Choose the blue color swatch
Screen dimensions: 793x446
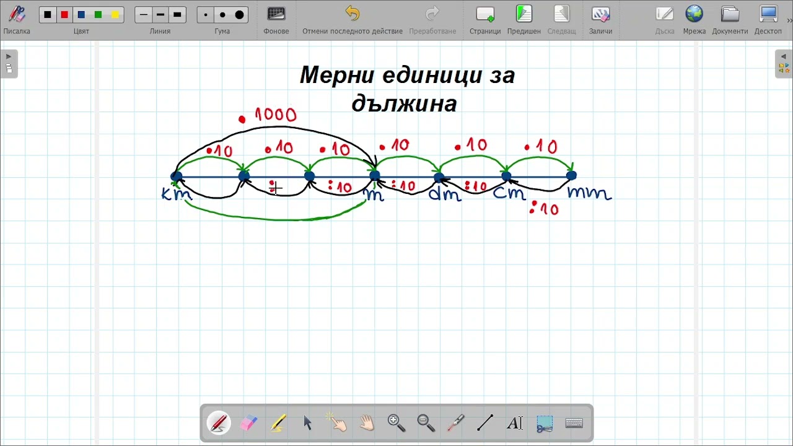click(81, 15)
